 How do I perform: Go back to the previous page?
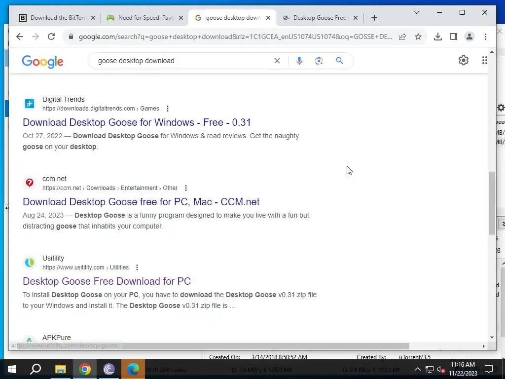point(20,37)
